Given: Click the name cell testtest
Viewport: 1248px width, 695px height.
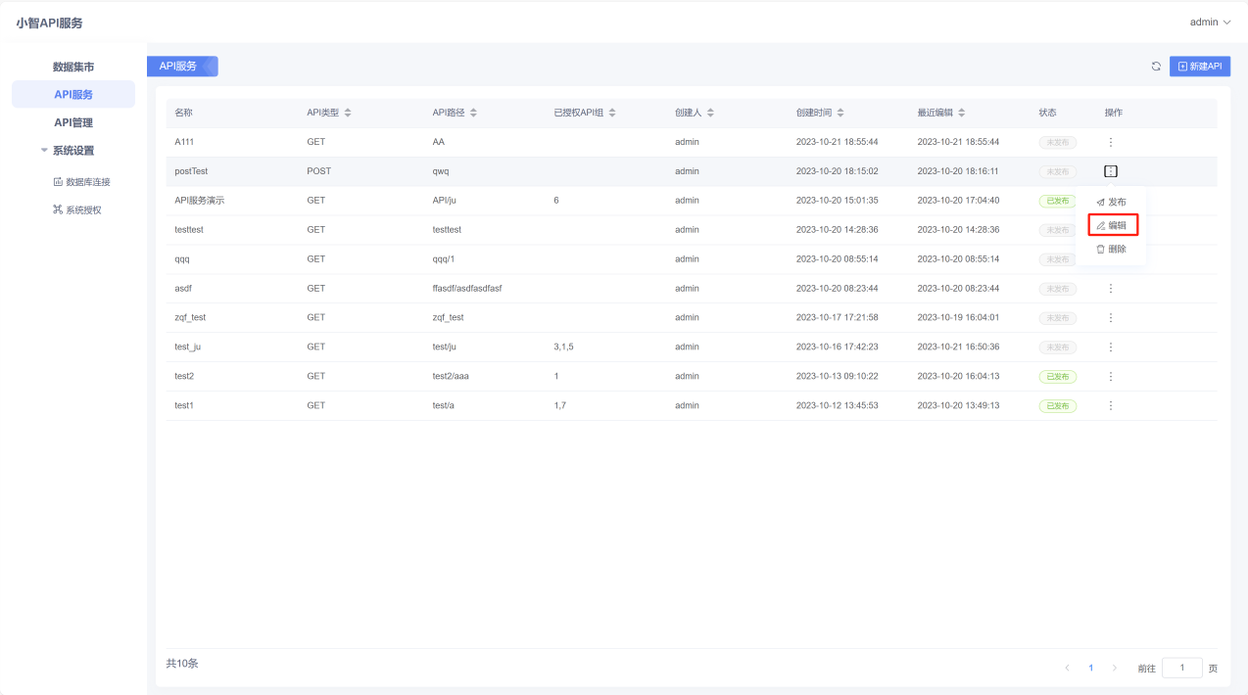Looking at the screenshot, I should 189,230.
